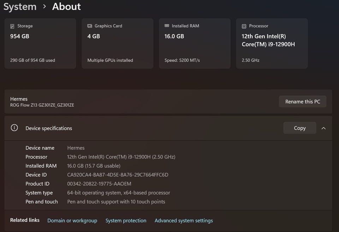Click 'Multiple GPUs installed' text
The width and height of the screenshot is (339, 232).
(x=110, y=60)
